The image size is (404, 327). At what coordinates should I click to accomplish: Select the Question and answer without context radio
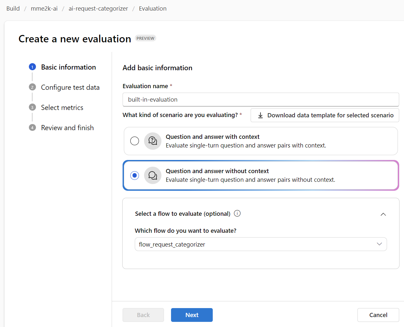point(135,175)
